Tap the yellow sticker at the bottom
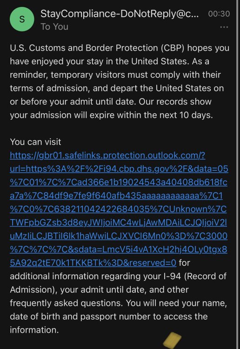The height and width of the screenshot is (349, 240). [173, 340]
